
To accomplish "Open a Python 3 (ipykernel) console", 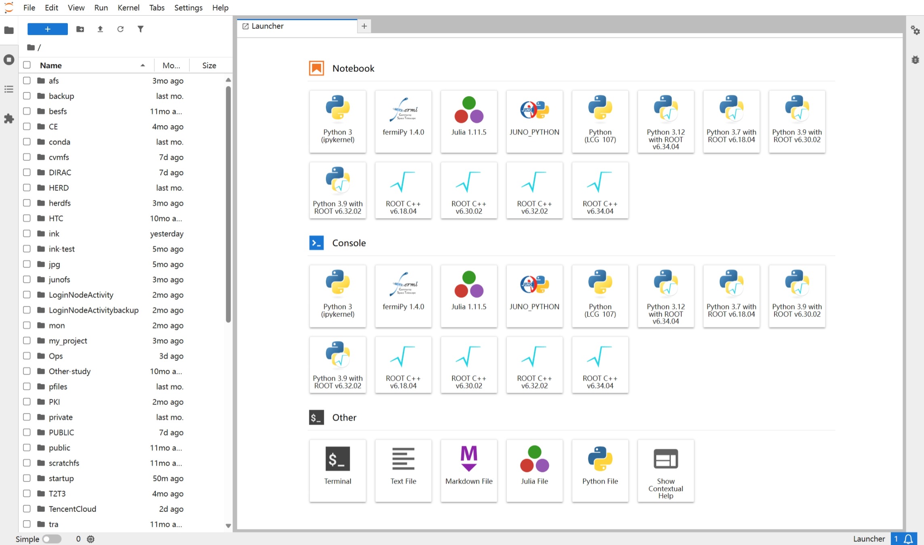I will coord(338,296).
